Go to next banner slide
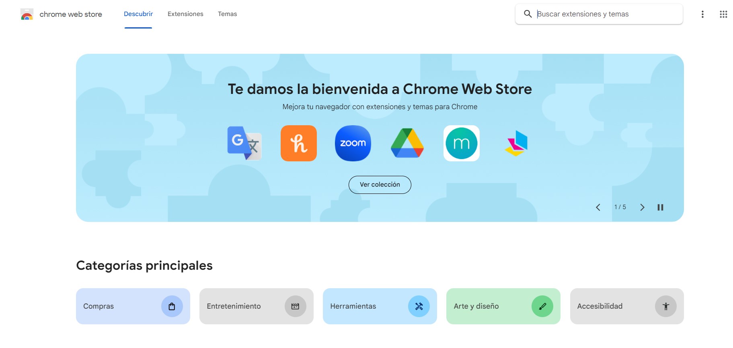733x348 pixels. pos(642,207)
